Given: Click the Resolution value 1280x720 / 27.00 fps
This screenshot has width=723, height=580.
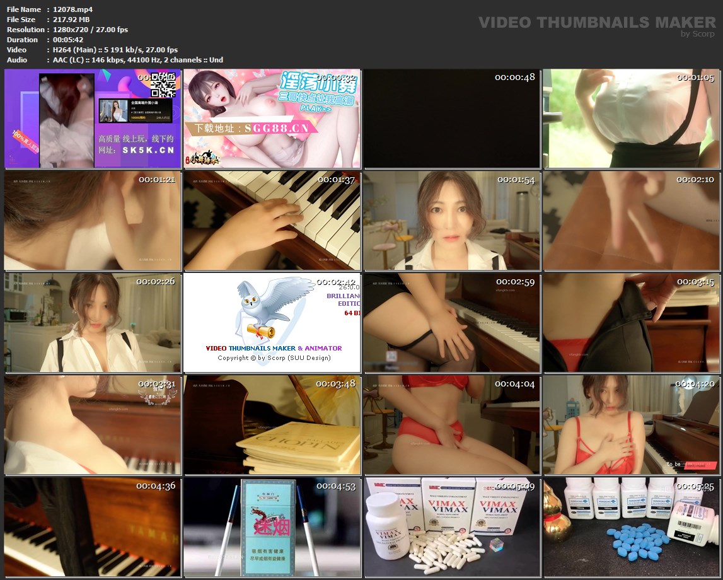Looking at the screenshot, I should click(90, 30).
